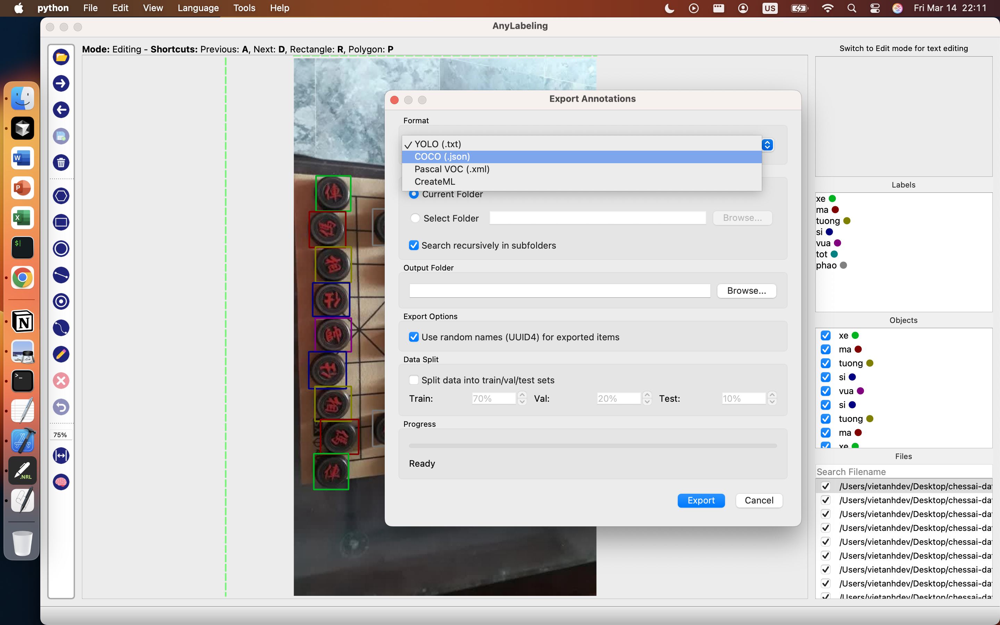Enable Split data into train/val/test sets
This screenshot has width=1000, height=625.
414,380
